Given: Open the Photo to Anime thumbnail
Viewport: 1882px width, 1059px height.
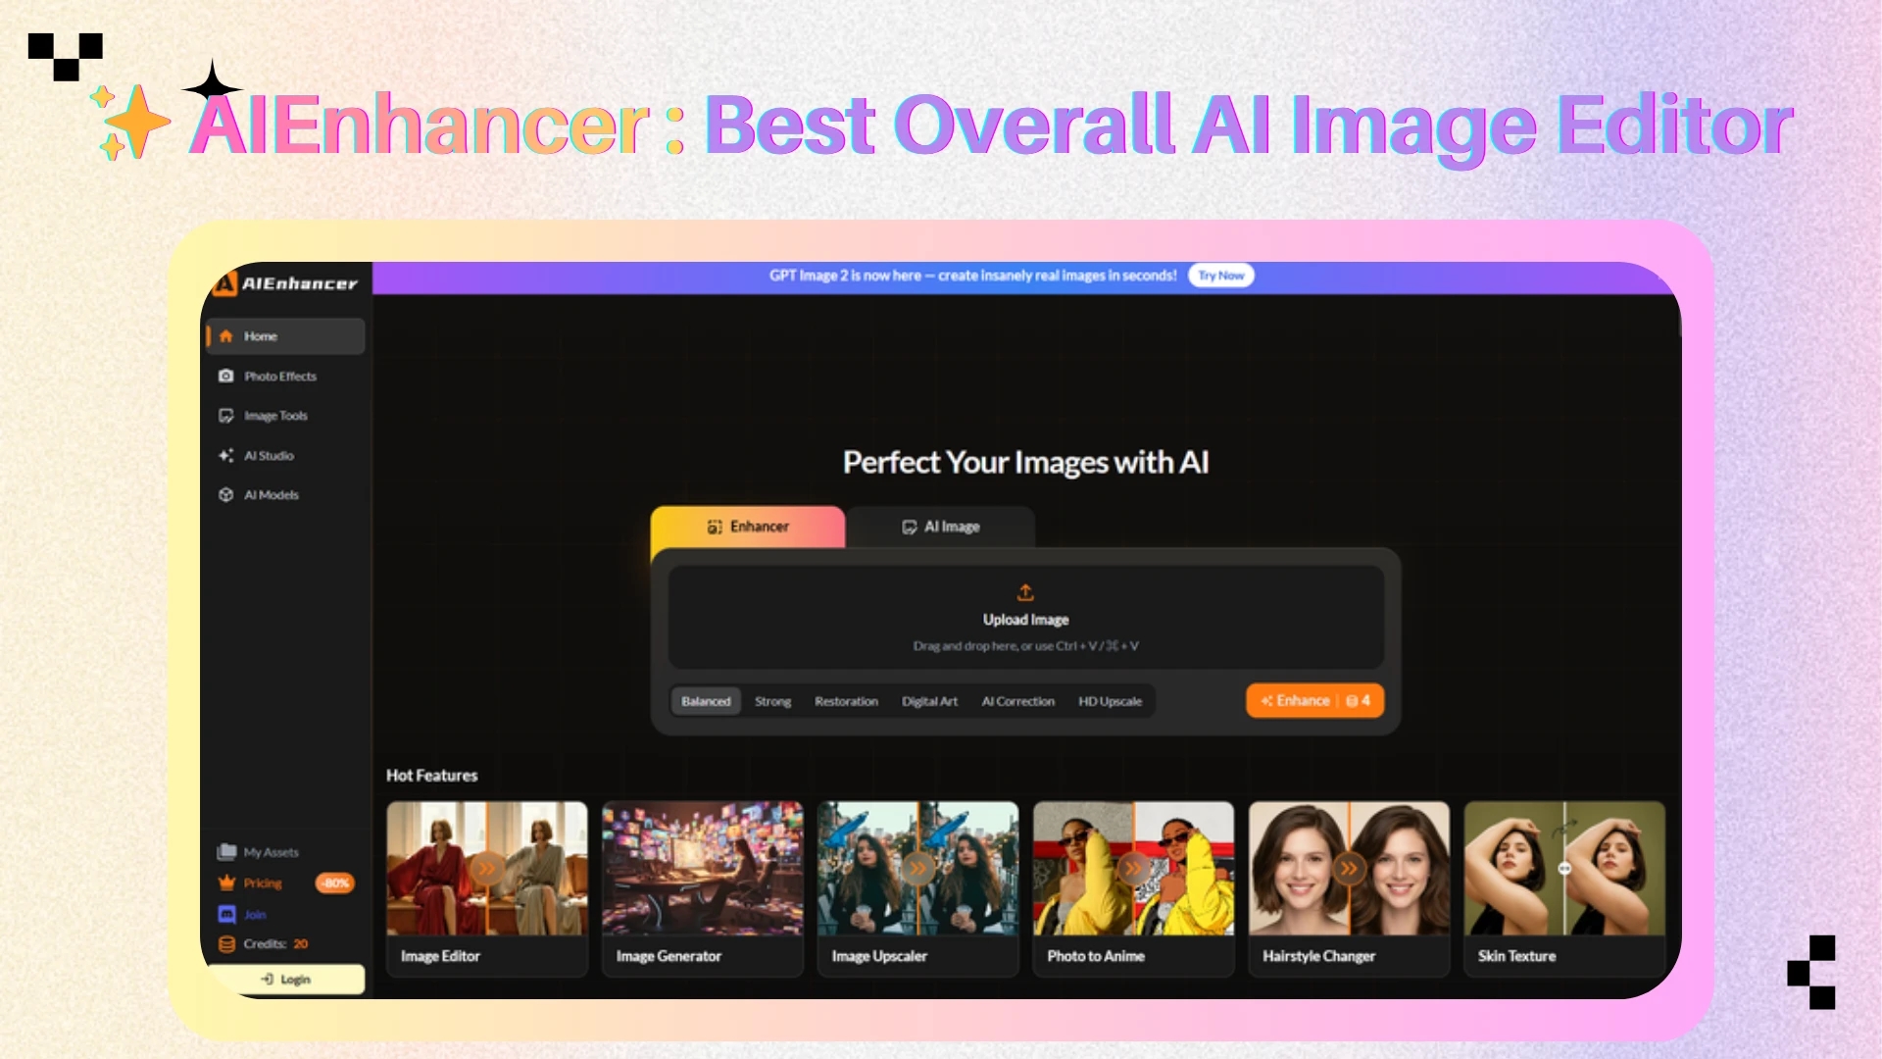Looking at the screenshot, I should 1134,869.
